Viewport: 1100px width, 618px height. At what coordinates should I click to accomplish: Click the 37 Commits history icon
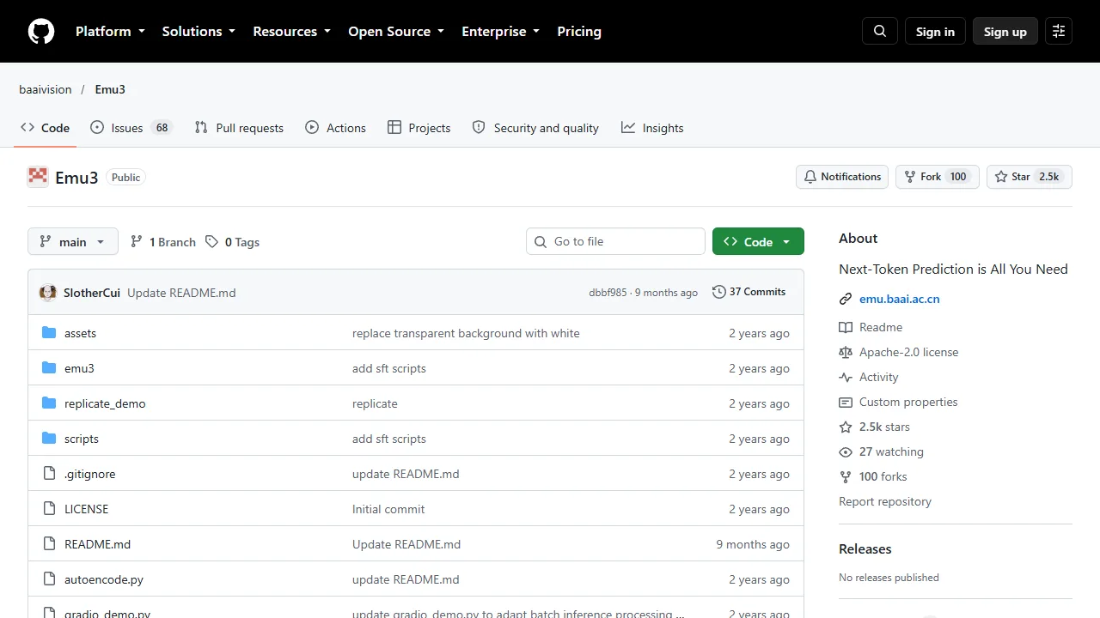click(719, 292)
